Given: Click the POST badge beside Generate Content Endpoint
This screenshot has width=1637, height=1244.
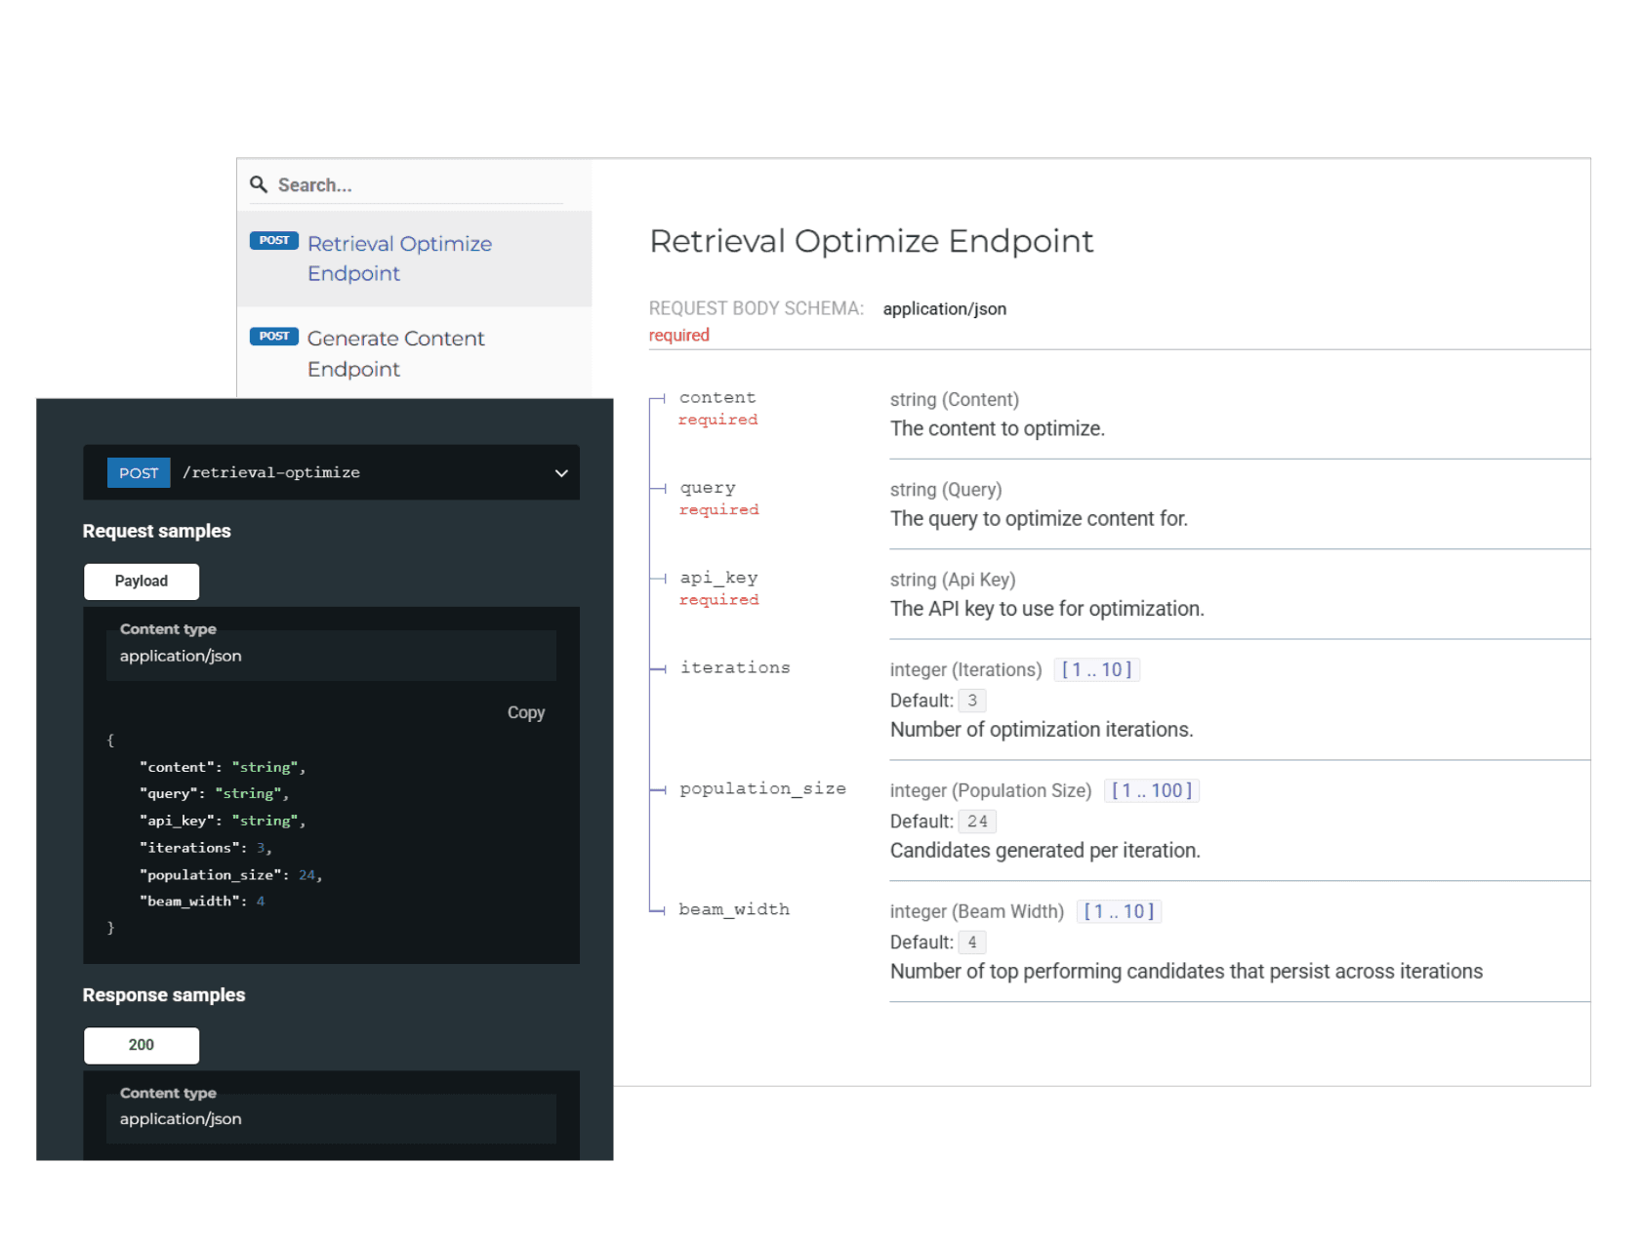Looking at the screenshot, I should pos(273,336).
